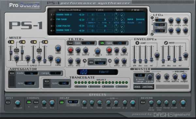The height and width of the screenshot is (119, 196).
Task: Click Trancegate step LED above the 13 marker
Action: (x=117, y=82)
